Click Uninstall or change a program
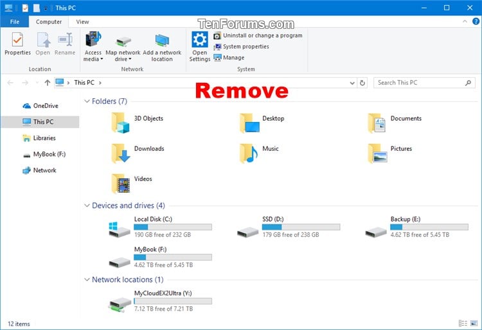Image resolution: width=482 pixels, height=330 pixels. (x=258, y=35)
